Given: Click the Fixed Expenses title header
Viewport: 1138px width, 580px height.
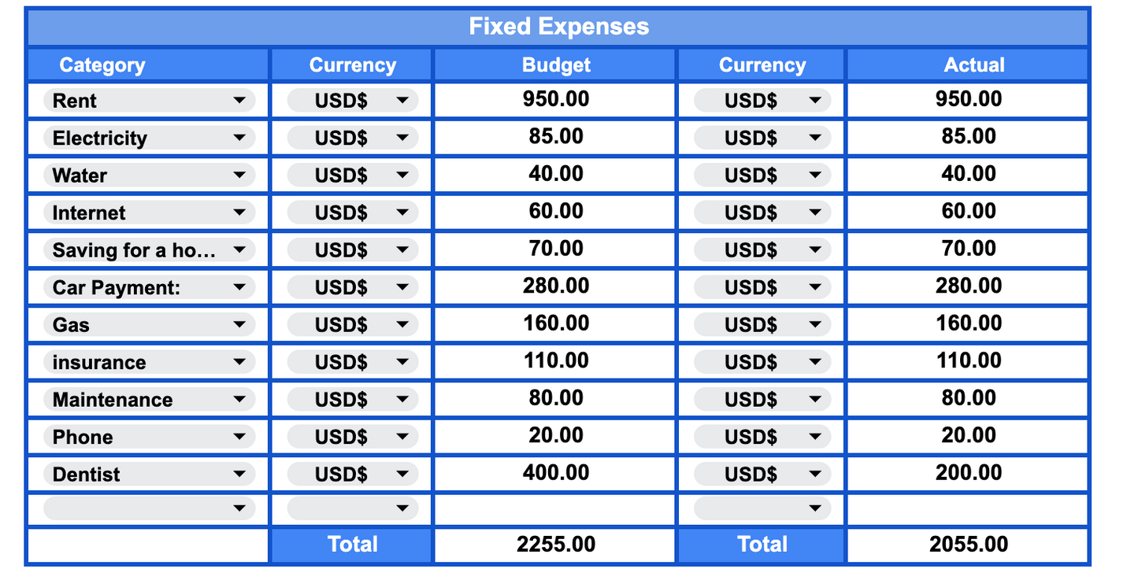Looking at the screenshot, I should point(558,26).
